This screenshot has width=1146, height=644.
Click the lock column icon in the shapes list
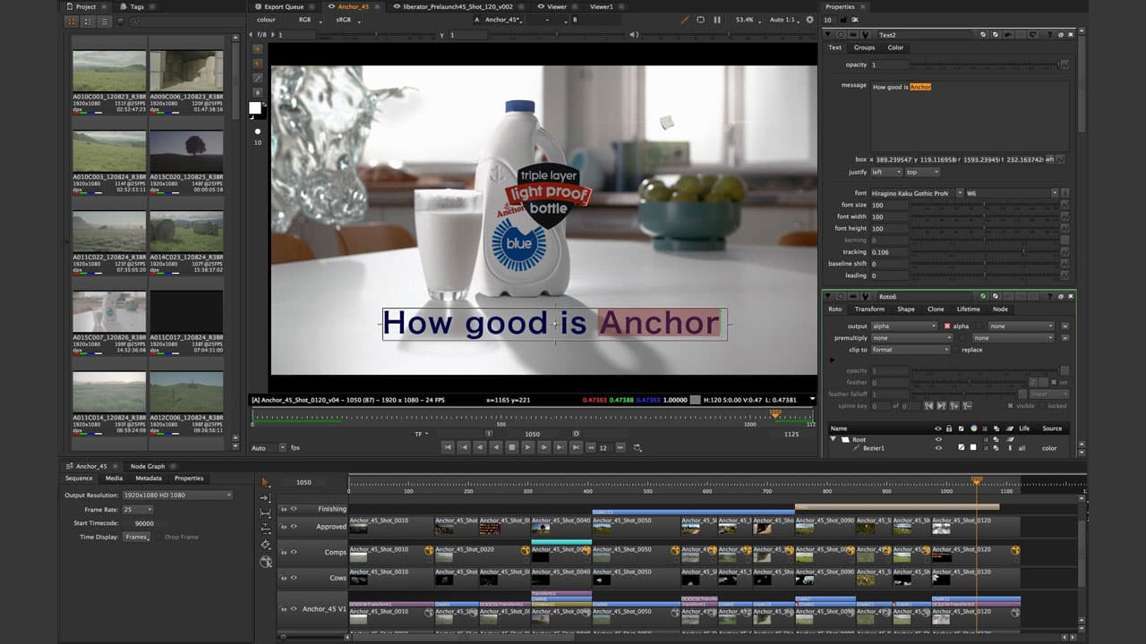(949, 428)
